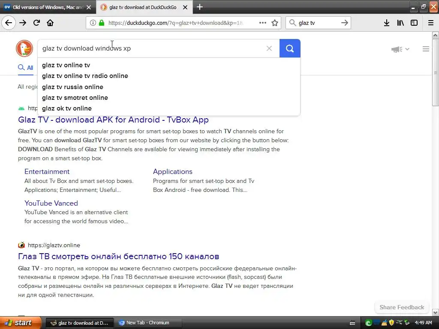Select the 'glaz tv download at DuckDuckGo' tab
The width and height of the screenshot is (439, 329).
pyautogui.click(x=143, y=7)
